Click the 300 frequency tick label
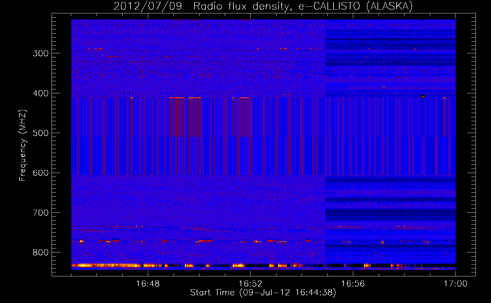 [41, 54]
